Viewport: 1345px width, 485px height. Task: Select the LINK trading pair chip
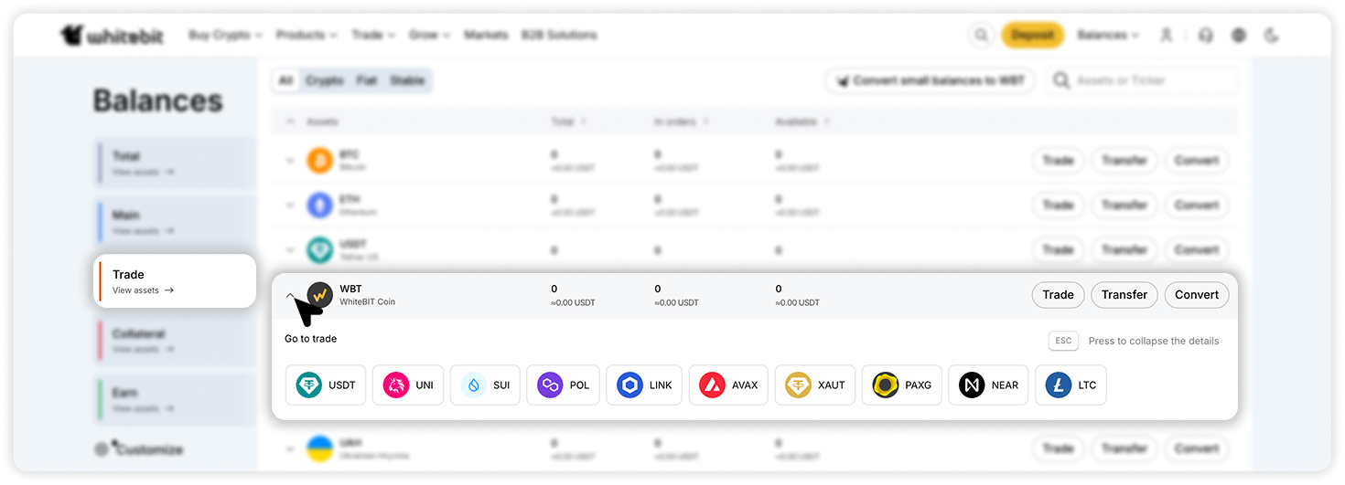click(x=643, y=385)
